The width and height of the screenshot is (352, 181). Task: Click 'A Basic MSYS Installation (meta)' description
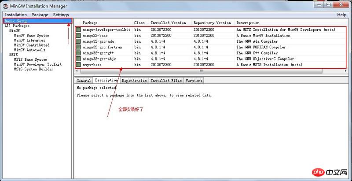pyautogui.click(x=269, y=65)
